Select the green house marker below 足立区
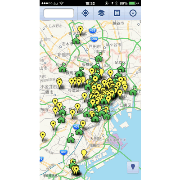 (x=121, y=67)
